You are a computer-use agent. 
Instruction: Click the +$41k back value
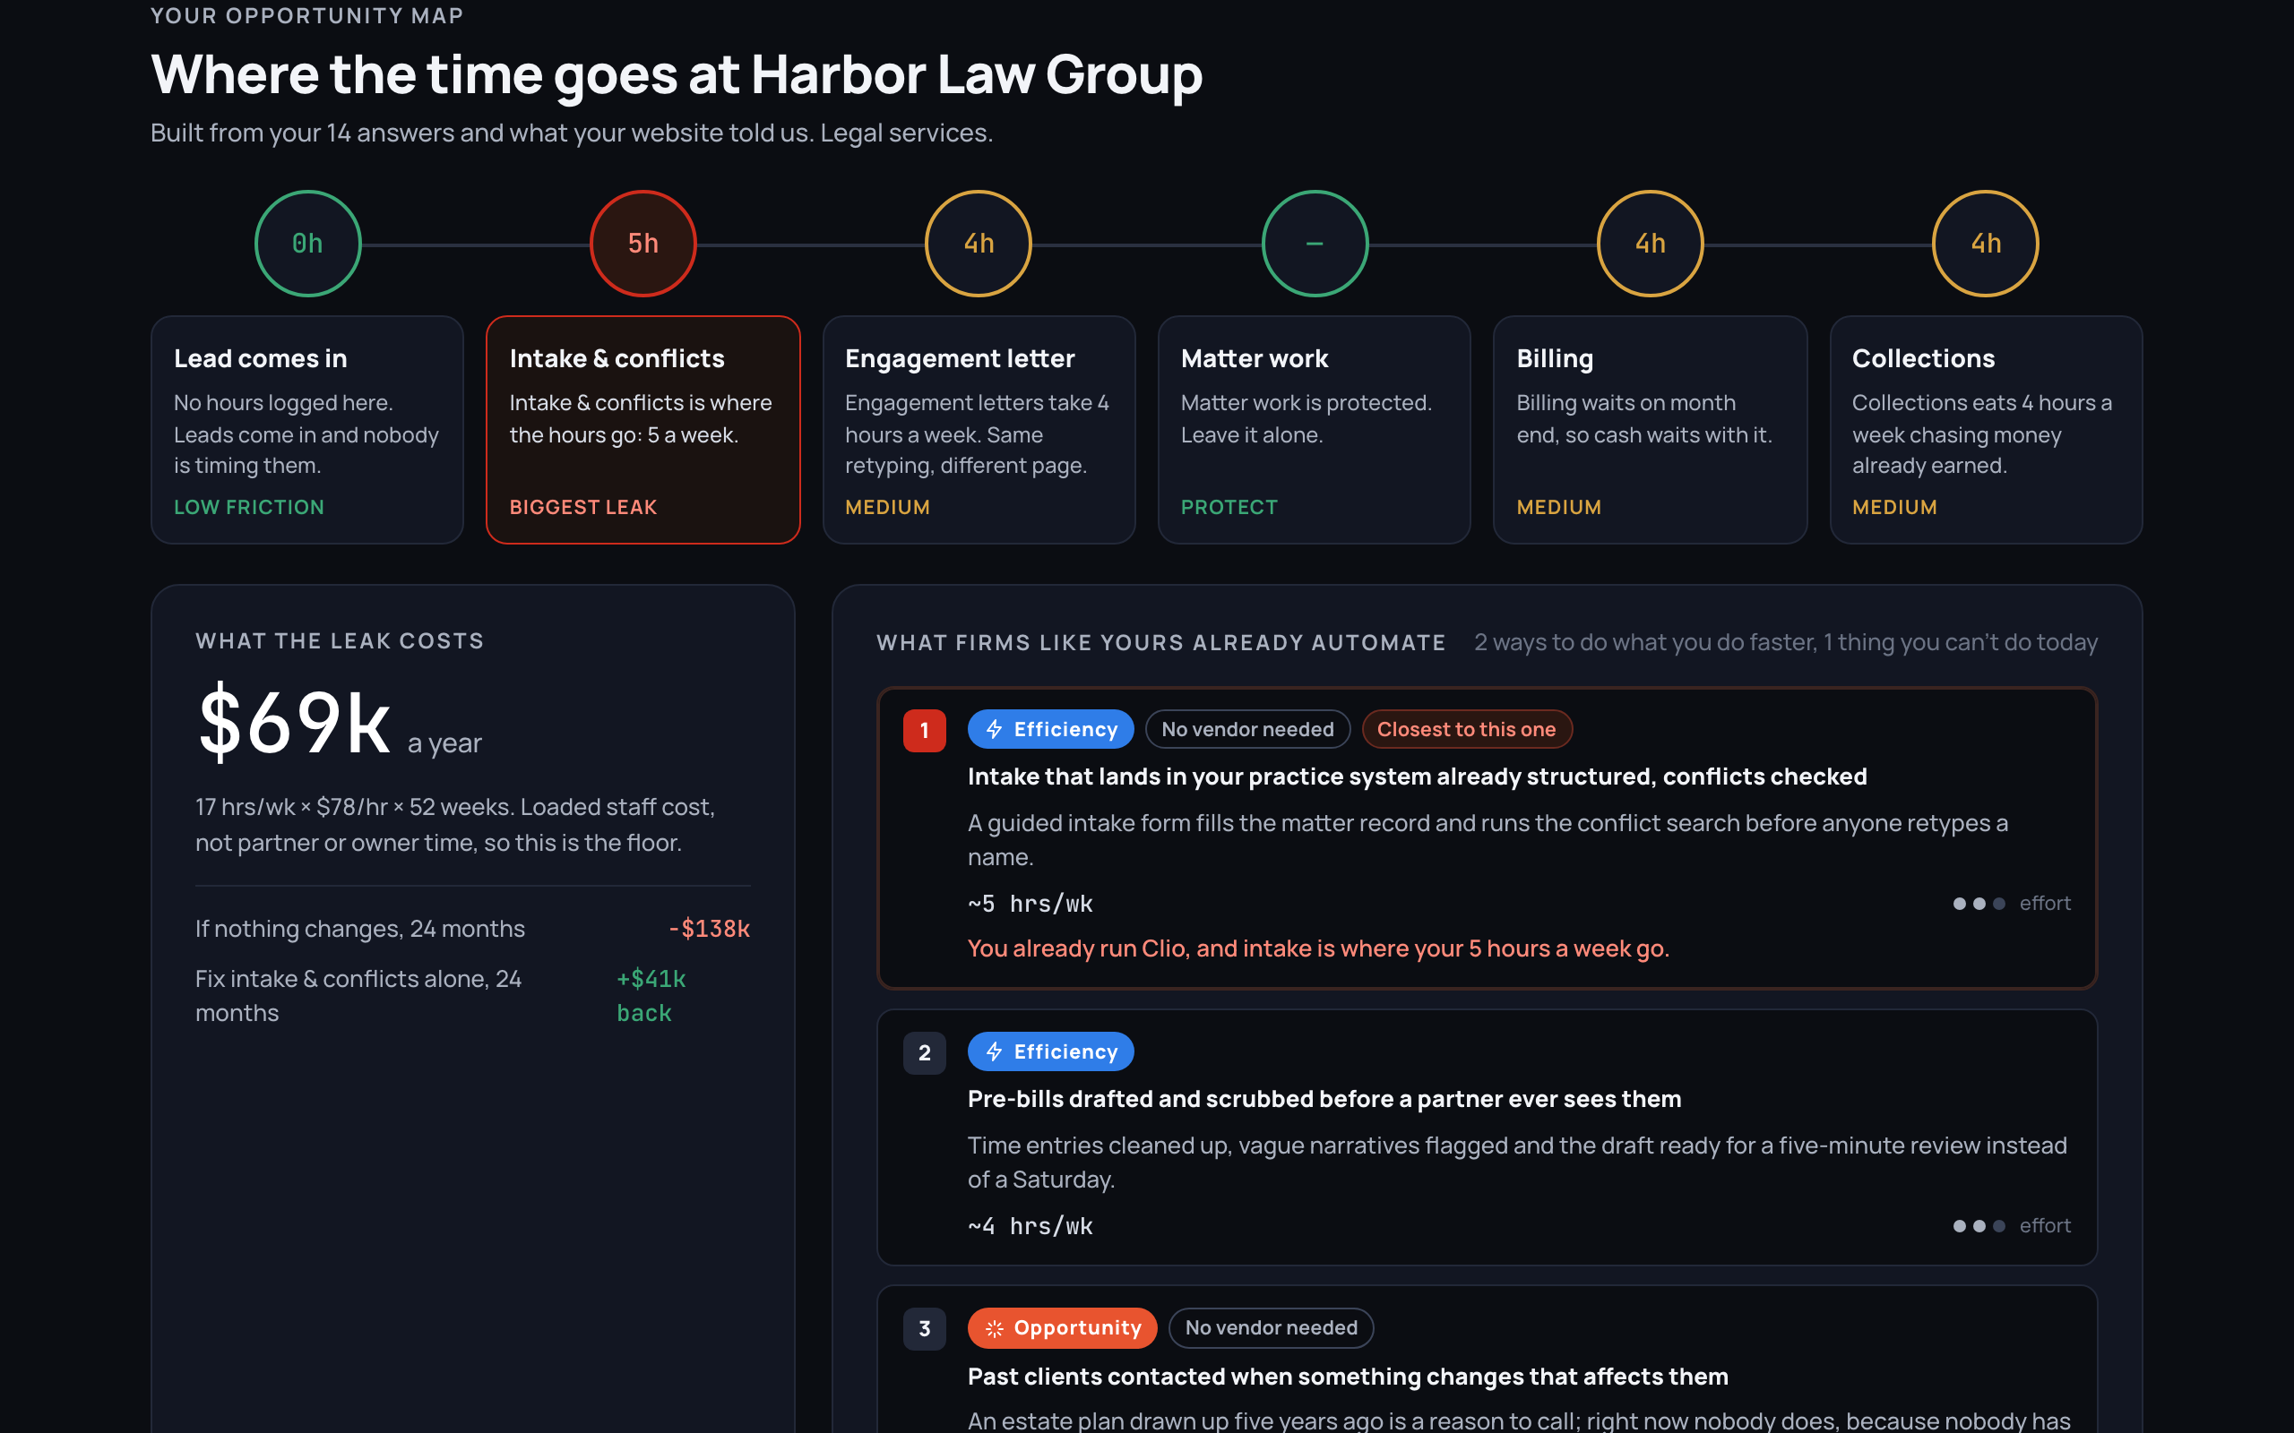pyautogui.click(x=651, y=995)
